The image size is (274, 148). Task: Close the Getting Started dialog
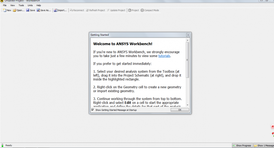(188, 35)
